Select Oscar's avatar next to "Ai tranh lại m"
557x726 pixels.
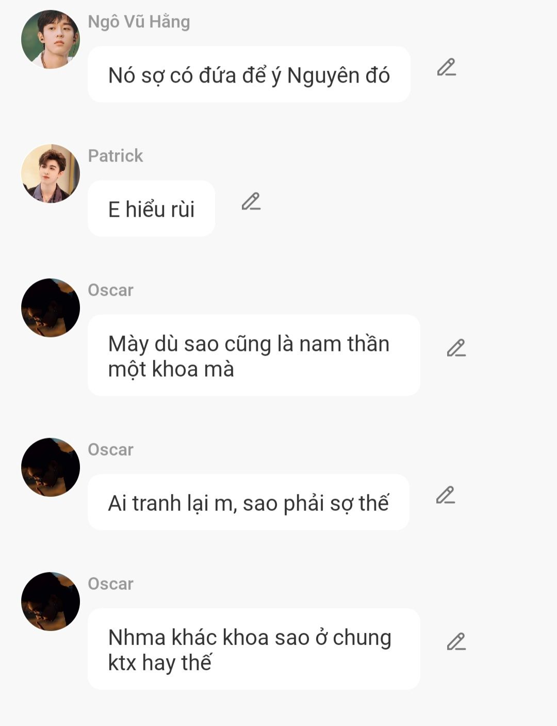click(51, 467)
